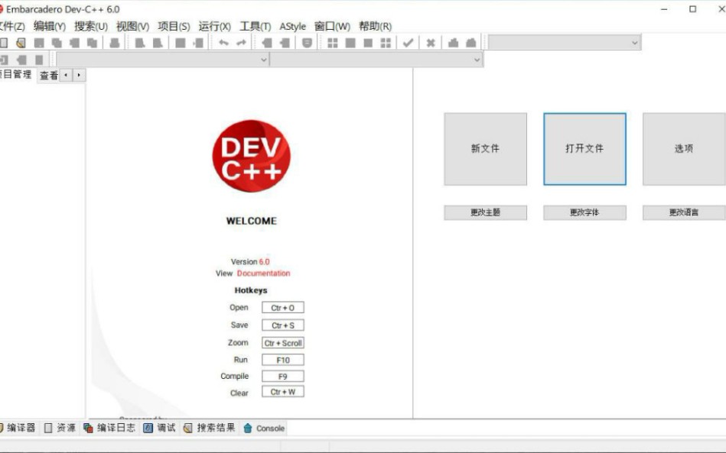Screen dimensions: 726x453
Task: Open the 工具(T) menu
Action: coord(256,25)
